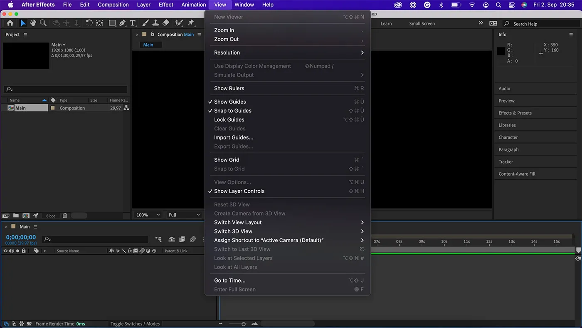582x328 pixels.
Task: Open the Resolution dropdown set to Full
Action: click(183, 215)
